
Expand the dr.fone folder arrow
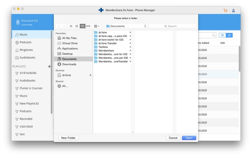(x=130, y=33)
